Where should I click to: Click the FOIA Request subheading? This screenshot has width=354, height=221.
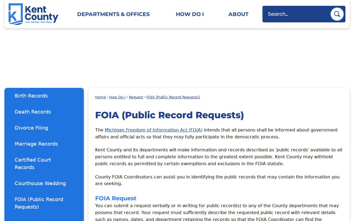pos(116,198)
